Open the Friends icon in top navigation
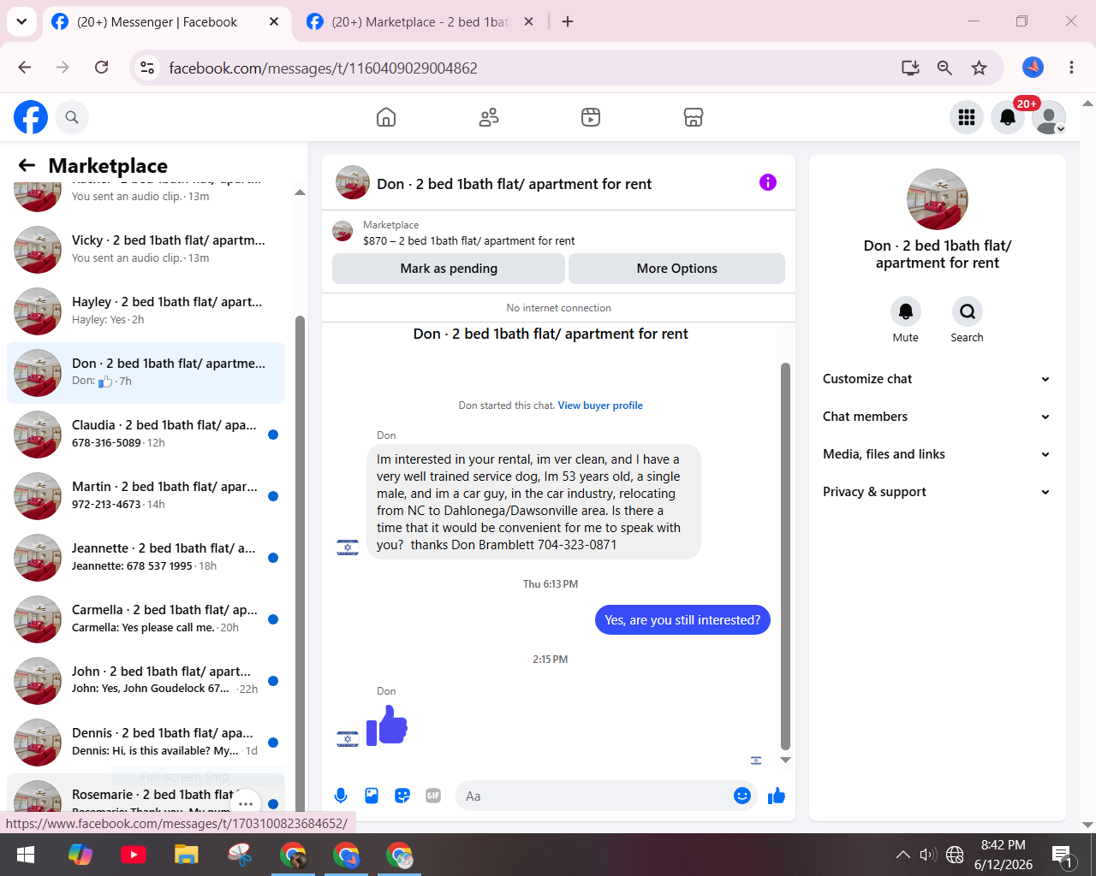This screenshot has width=1096, height=876. (489, 117)
